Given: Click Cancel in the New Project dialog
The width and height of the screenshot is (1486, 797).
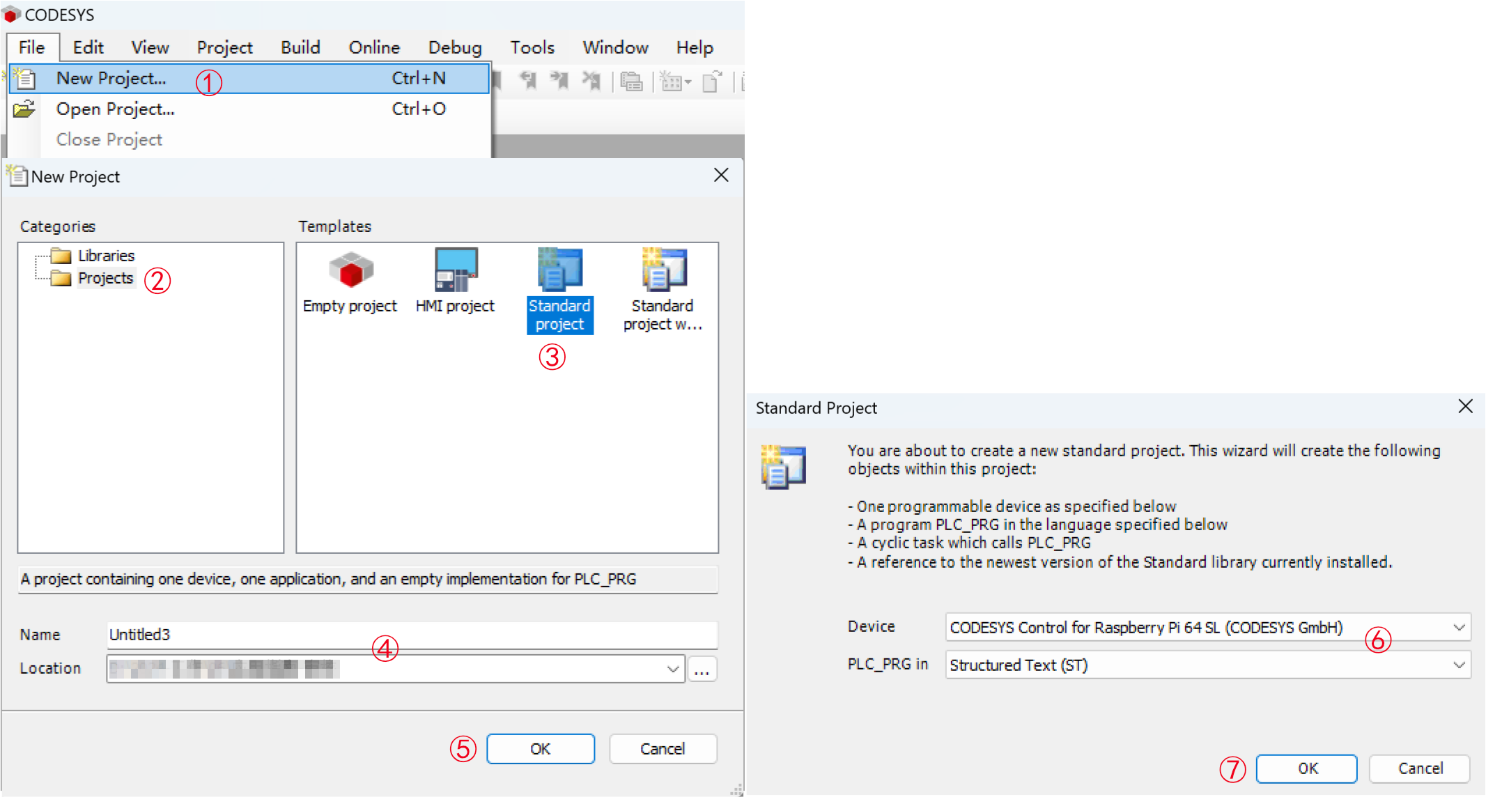Looking at the screenshot, I should [x=663, y=749].
